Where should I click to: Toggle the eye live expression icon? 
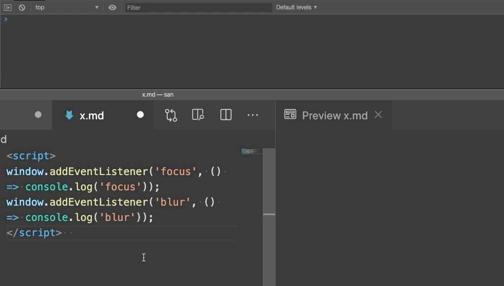(112, 7)
